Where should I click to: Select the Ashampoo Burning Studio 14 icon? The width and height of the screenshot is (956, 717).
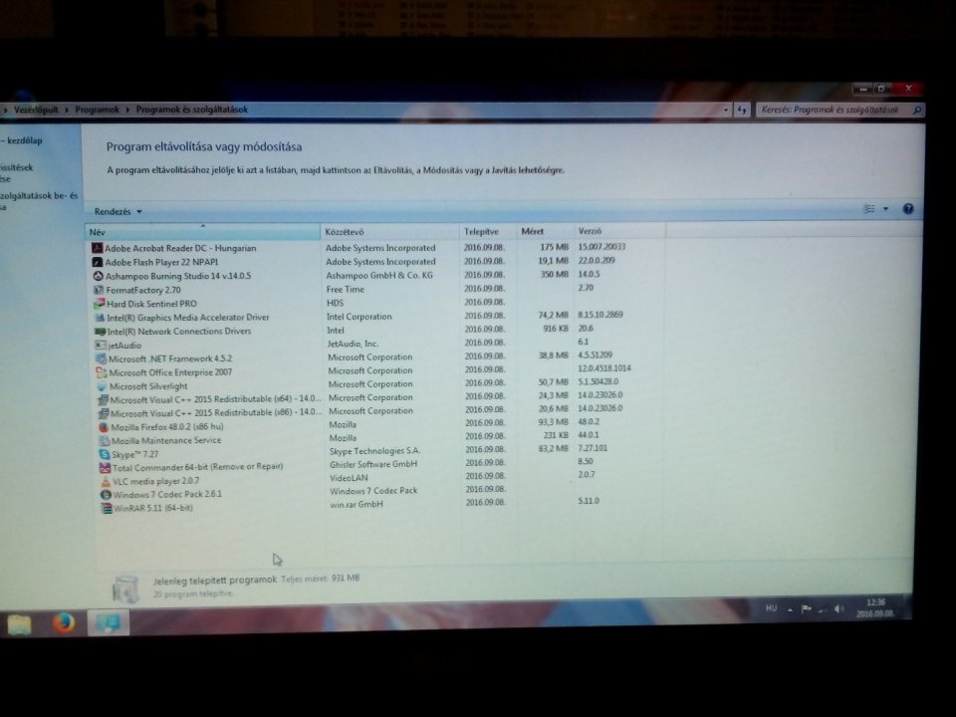click(98, 276)
